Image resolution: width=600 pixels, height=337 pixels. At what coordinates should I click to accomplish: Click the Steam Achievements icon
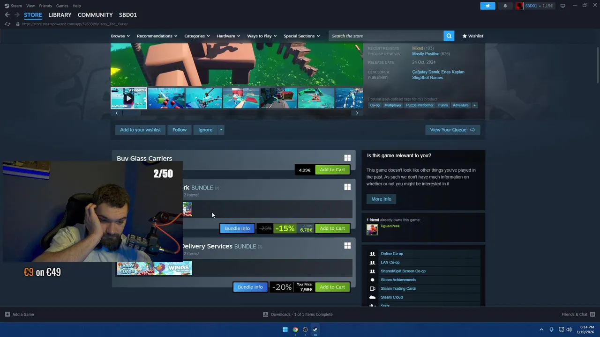point(373,280)
